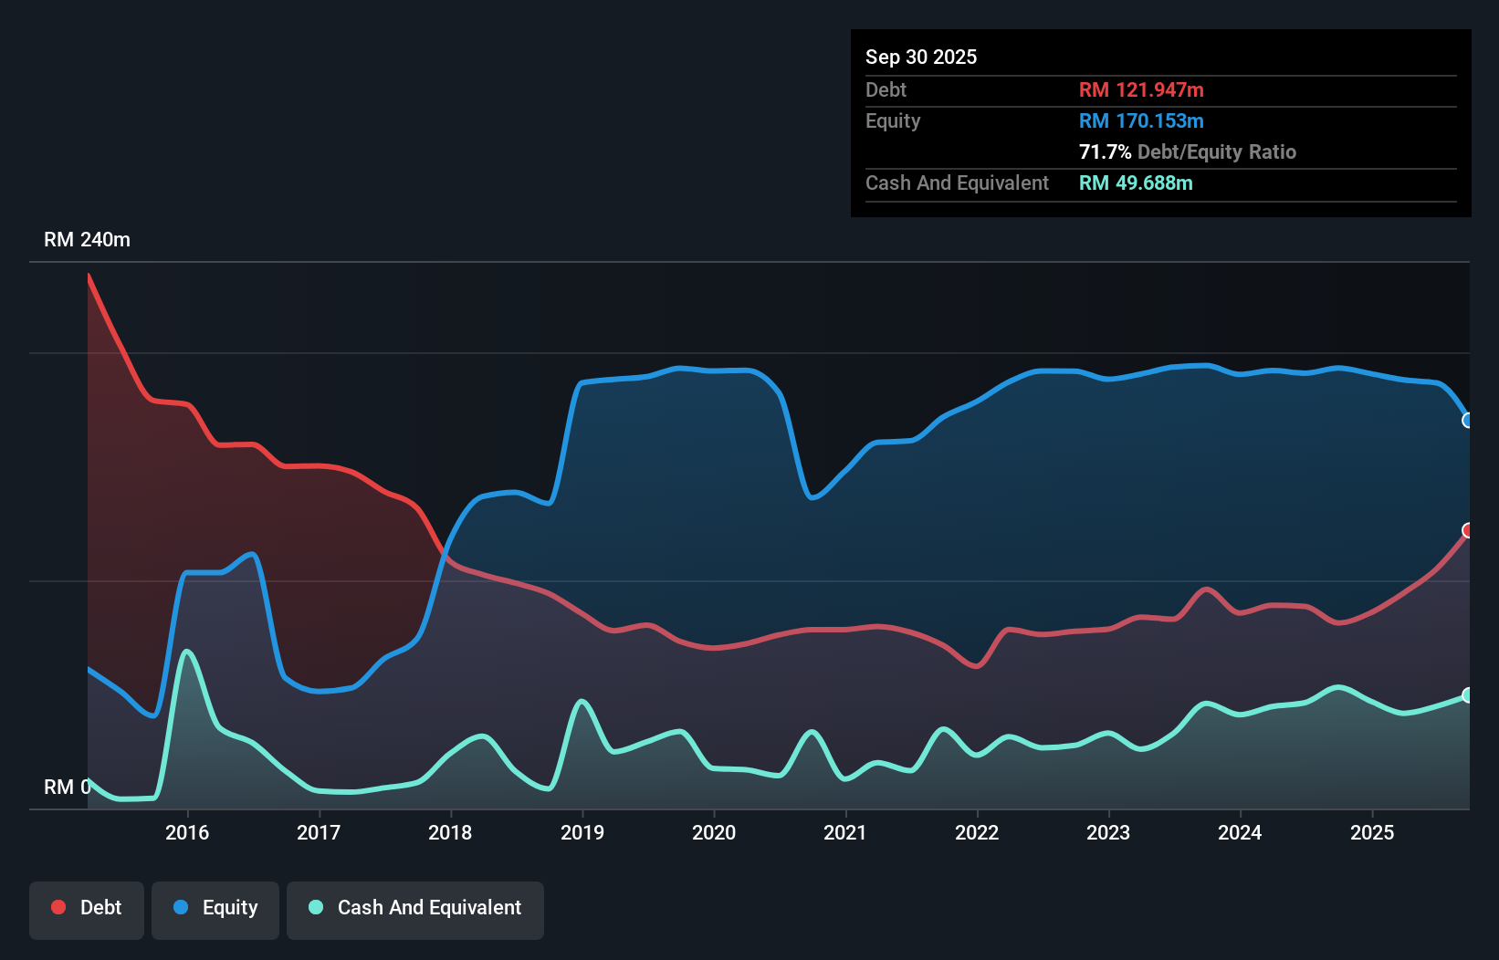The image size is (1499, 960).
Task: Click the RM 0 y-axis label
Action: pyautogui.click(x=68, y=787)
